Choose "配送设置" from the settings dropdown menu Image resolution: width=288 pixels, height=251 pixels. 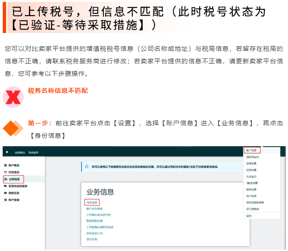(252, 183)
